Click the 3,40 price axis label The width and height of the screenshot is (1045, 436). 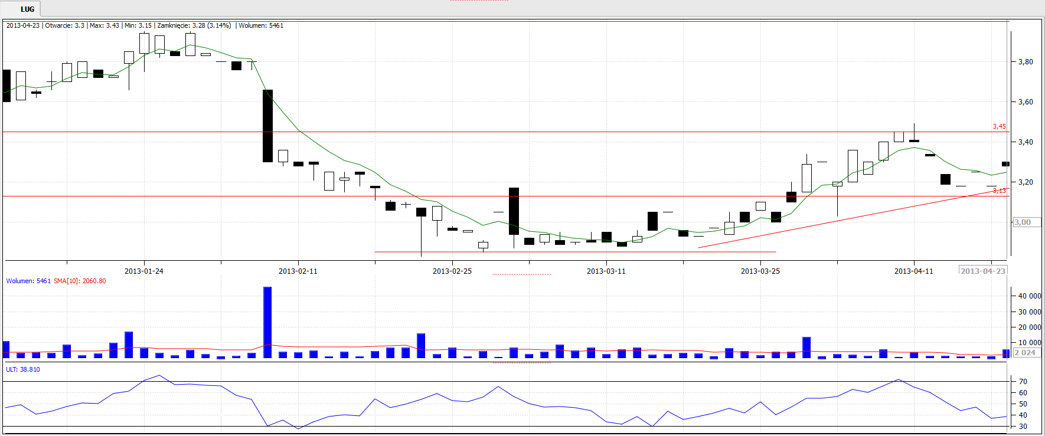(x=1026, y=142)
